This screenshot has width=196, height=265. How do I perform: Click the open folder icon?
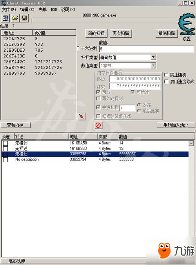15,18
